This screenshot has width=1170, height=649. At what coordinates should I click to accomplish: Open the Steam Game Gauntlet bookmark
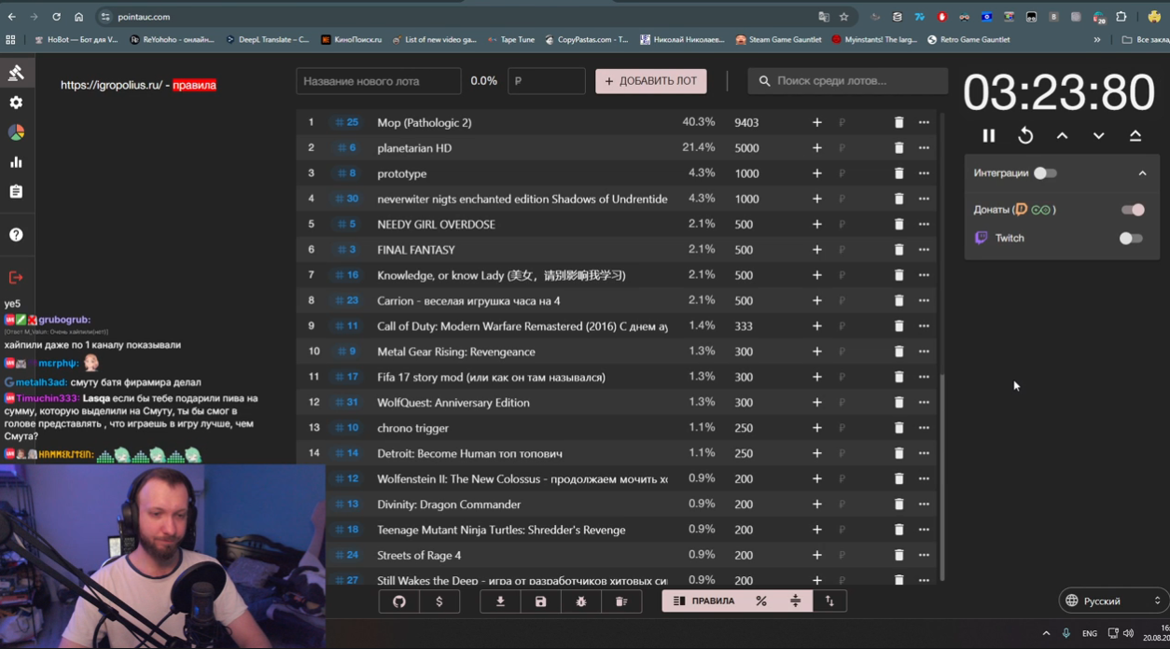[778, 40]
